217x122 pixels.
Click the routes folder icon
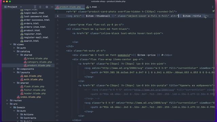tap(11, 100)
